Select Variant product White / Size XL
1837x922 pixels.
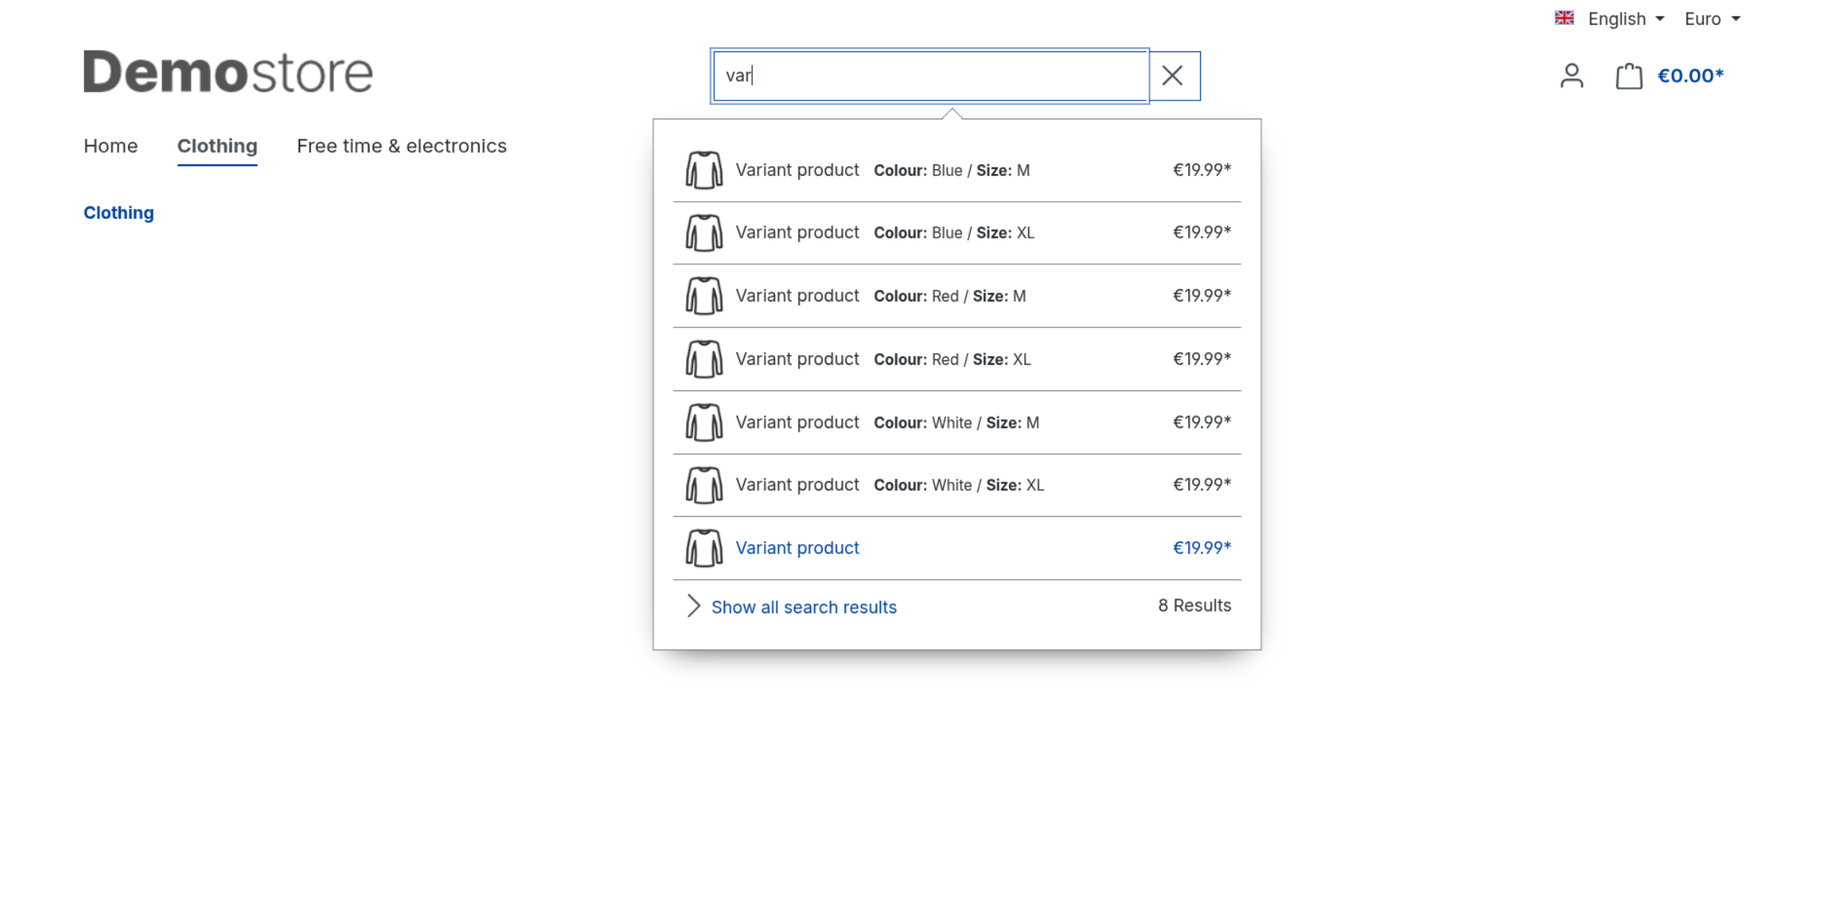(957, 485)
